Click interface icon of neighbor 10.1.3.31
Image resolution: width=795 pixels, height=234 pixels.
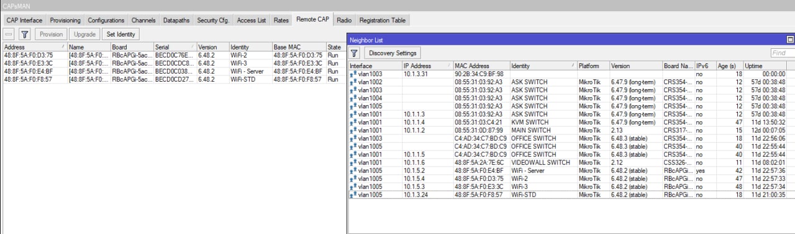[x=353, y=74]
